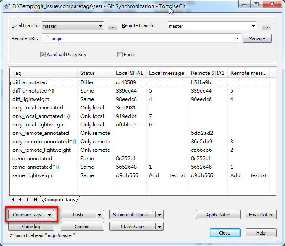Enable the Force checkbox
The width and height of the screenshot is (285, 246).
120,55
